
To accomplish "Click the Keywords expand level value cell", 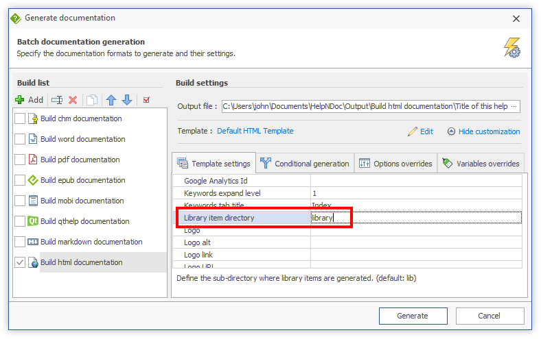I will coord(416,193).
